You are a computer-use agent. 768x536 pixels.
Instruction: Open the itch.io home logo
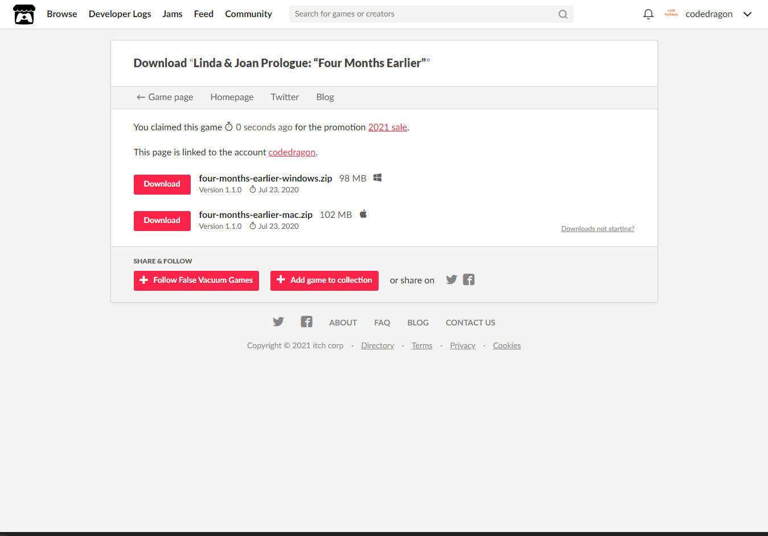click(24, 14)
